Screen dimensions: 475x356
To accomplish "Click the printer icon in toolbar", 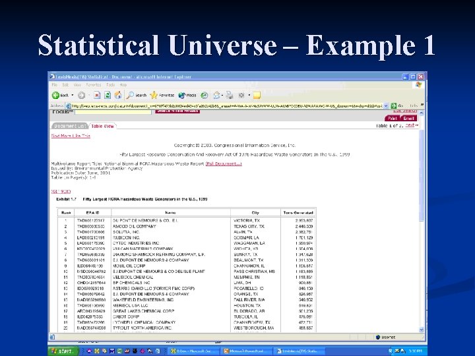I will click(230, 96).
